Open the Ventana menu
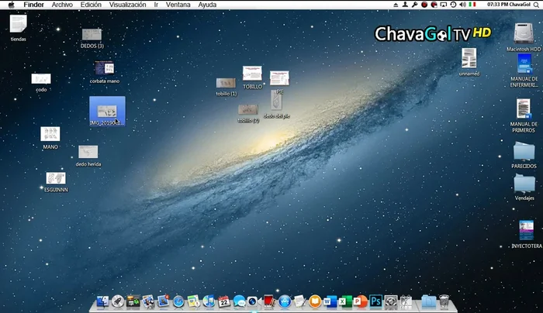This screenshot has width=543, height=313. [178, 5]
